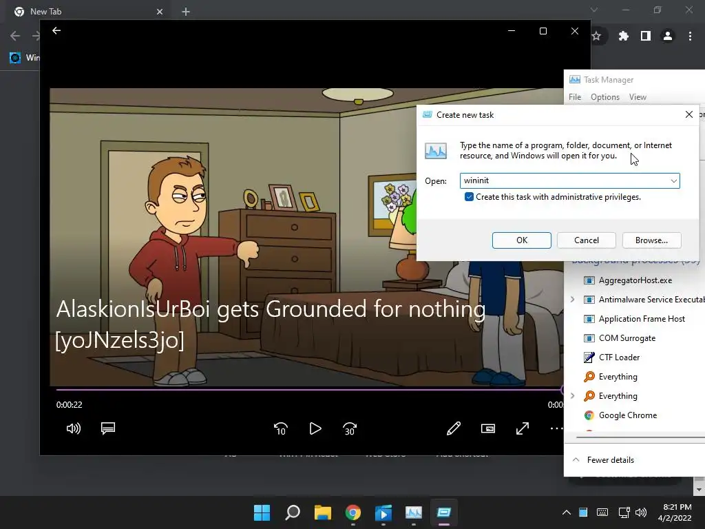Image resolution: width=705 pixels, height=529 pixels.
Task: Open File Explorer from taskbar
Action: tap(322, 512)
